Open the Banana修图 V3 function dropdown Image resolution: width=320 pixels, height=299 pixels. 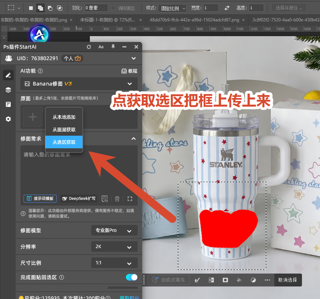79,84
